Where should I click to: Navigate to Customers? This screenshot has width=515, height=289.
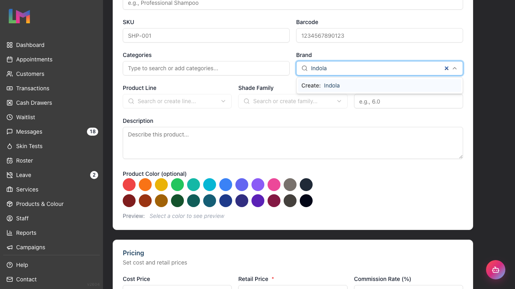[x=51, y=74]
